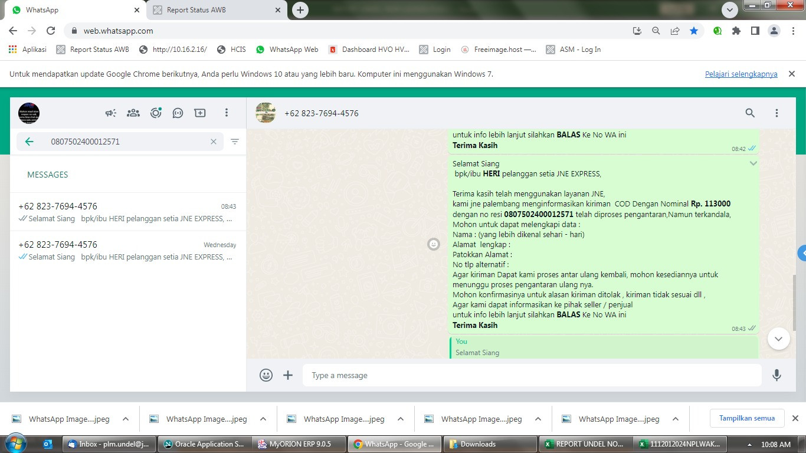Viewport: 806px width, 453px height.
Task: Clear the search text with X
Action: click(x=214, y=142)
